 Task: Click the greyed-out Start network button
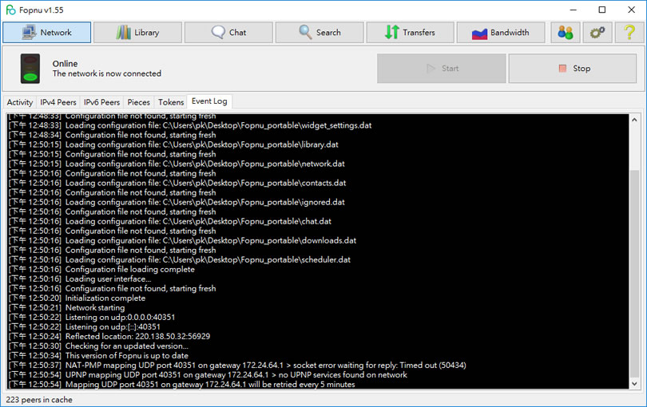coord(441,69)
